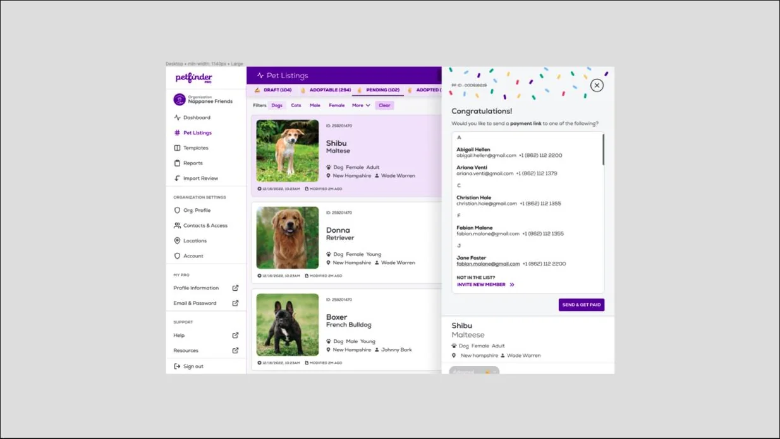Click the Nappanee Friends organization avatar
This screenshot has width=780, height=439.
pos(180,99)
